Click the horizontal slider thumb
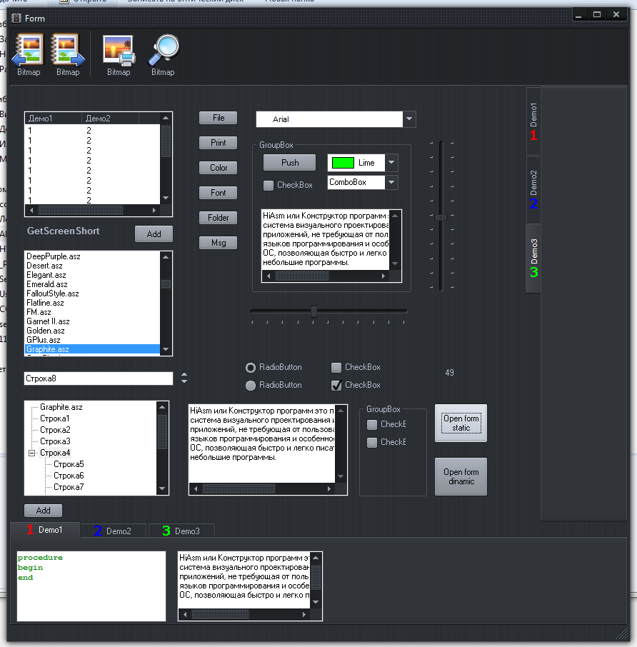637x647 pixels. click(x=314, y=311)
